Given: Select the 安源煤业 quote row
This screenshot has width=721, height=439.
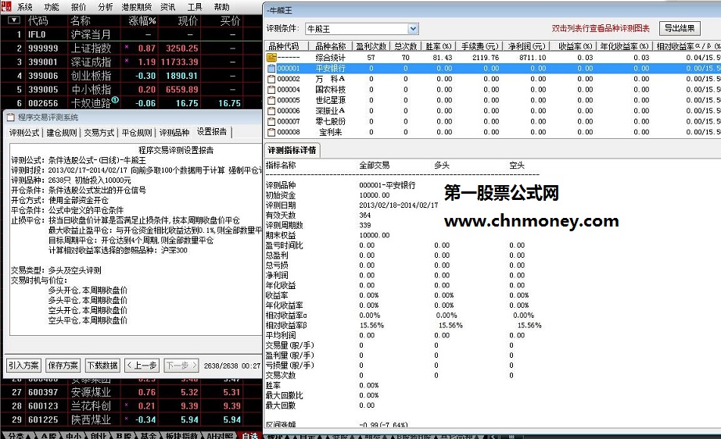Looking at the screenshot, I should [131, 392].
